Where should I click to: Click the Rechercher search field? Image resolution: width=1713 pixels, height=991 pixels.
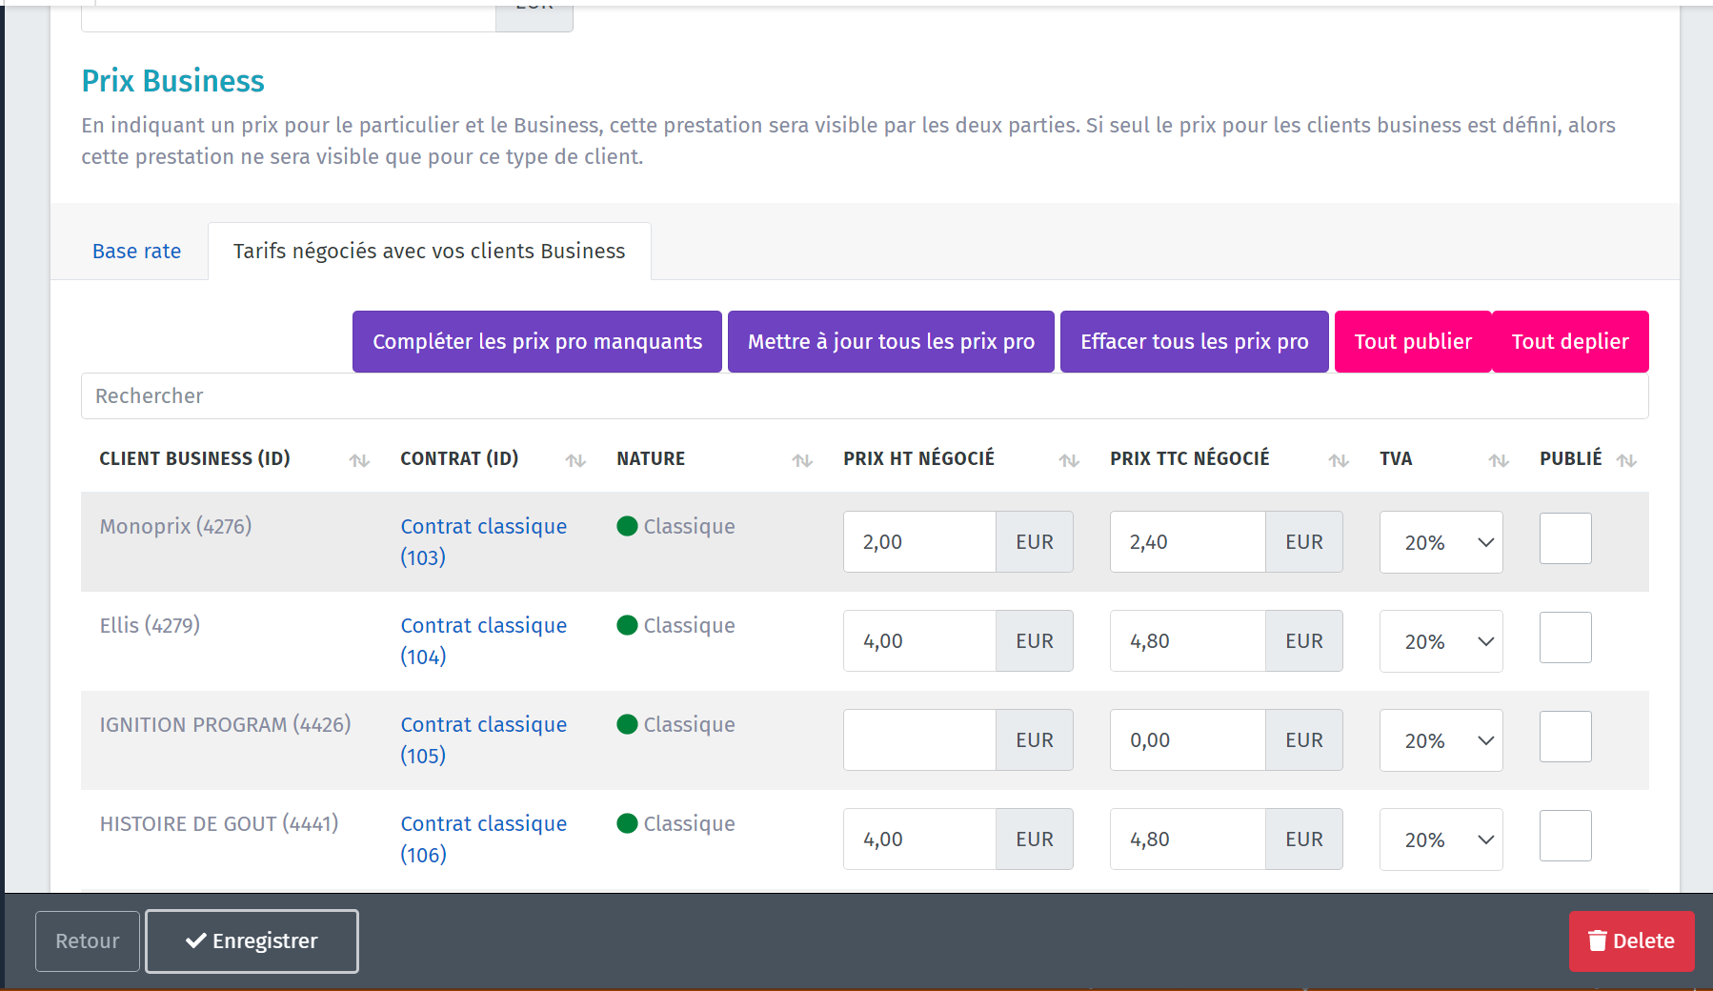[864, 396]
